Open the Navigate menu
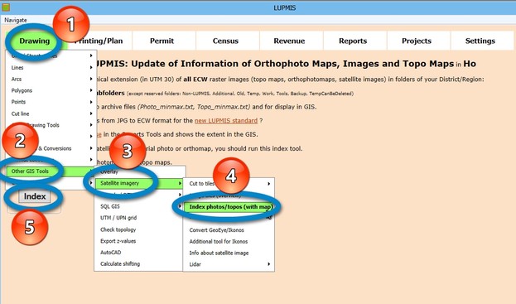Image resolution: width=516 pixels, height=304 pixels. pos(16,20)
